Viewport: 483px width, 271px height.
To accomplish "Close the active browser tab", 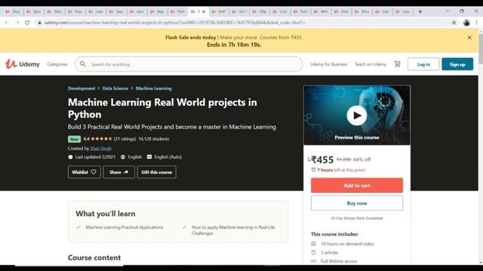I will [x=204, y=11].
